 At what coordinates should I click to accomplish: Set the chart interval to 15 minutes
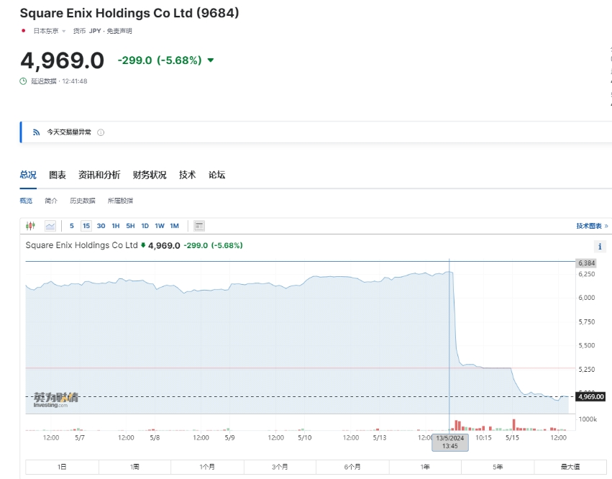(x=86, y=226)
